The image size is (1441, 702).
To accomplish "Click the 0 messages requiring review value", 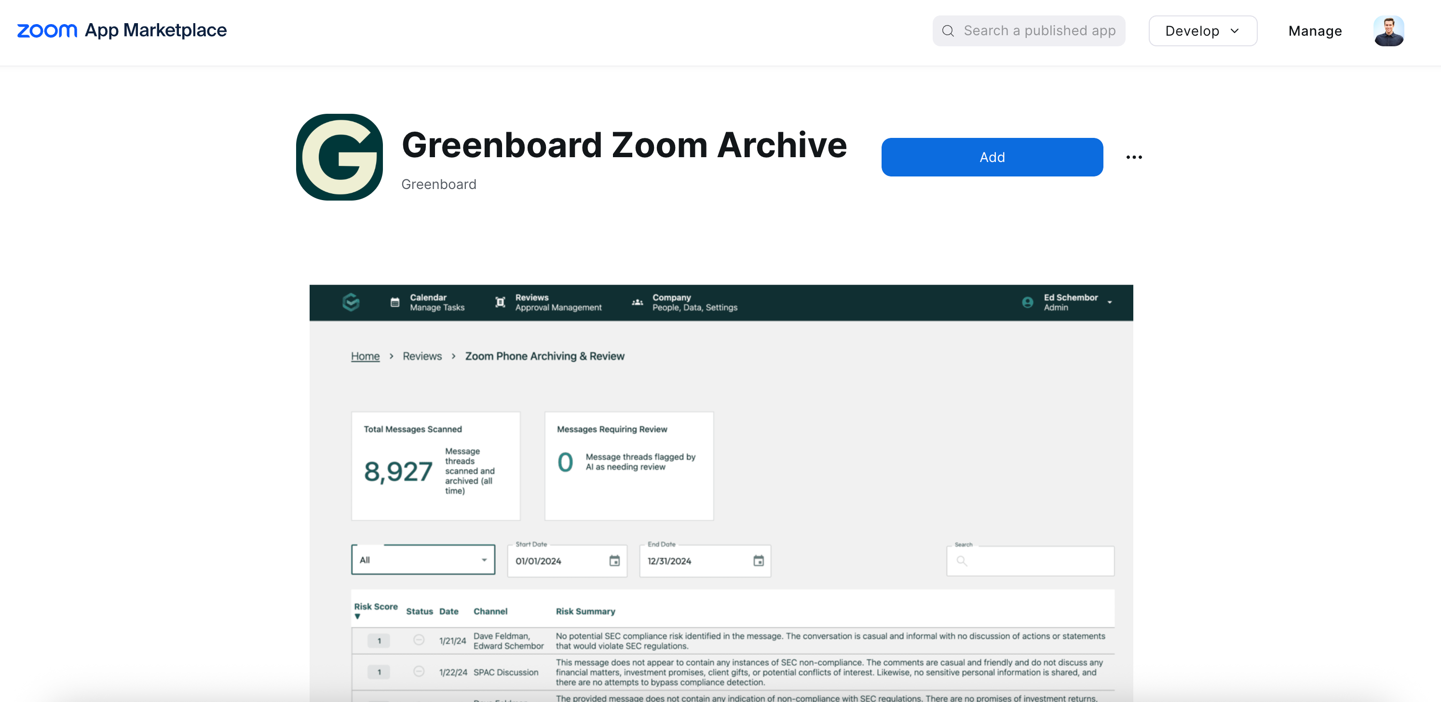I will click(565, 462).
